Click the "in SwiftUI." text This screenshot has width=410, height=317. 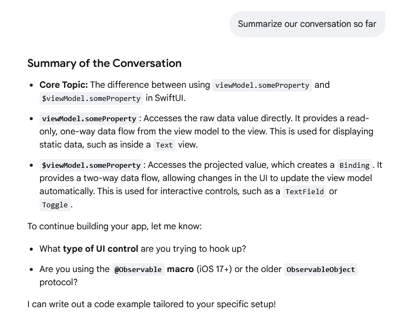click(x=166, y=98)
